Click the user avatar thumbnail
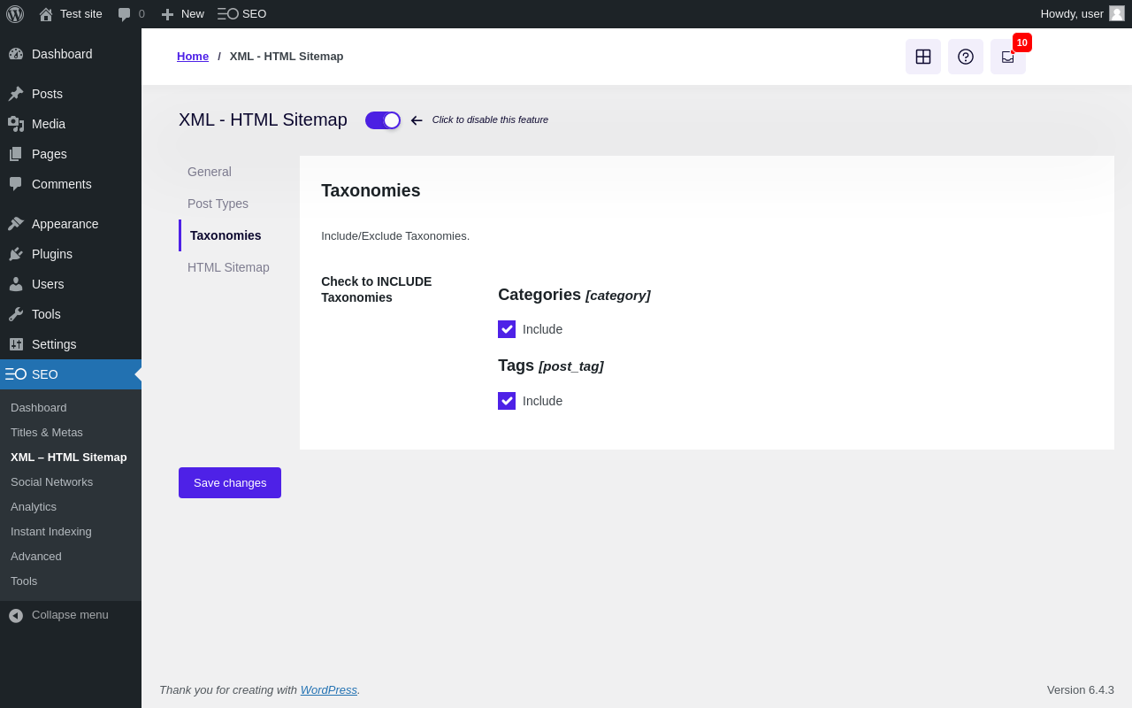This screenshot has height=708, width=1132. coord(1117,13)
